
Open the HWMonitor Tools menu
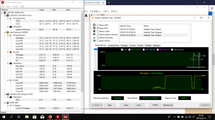pyautogui.click(x=15, y=7)
